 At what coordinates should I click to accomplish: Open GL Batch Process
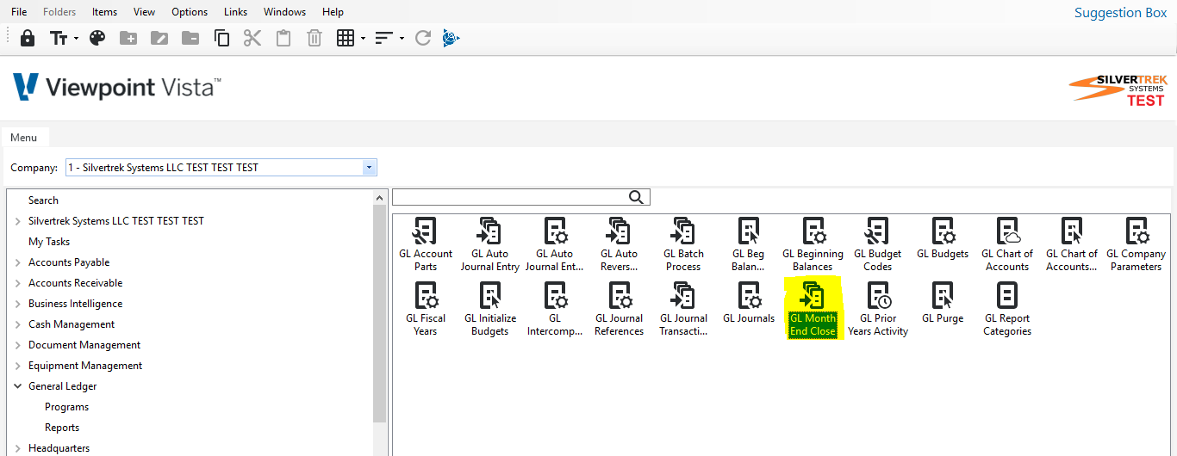point(683,244)
